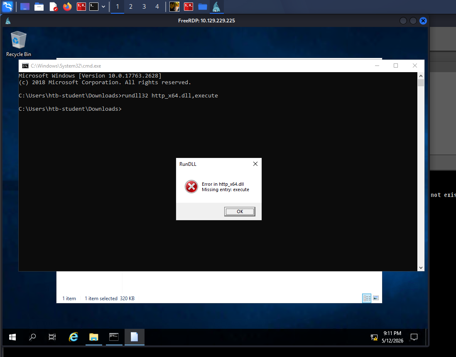Open Task View on the taskbar
Image resolution: width=456 pixels, height=357 pixels.
(52, 337)
